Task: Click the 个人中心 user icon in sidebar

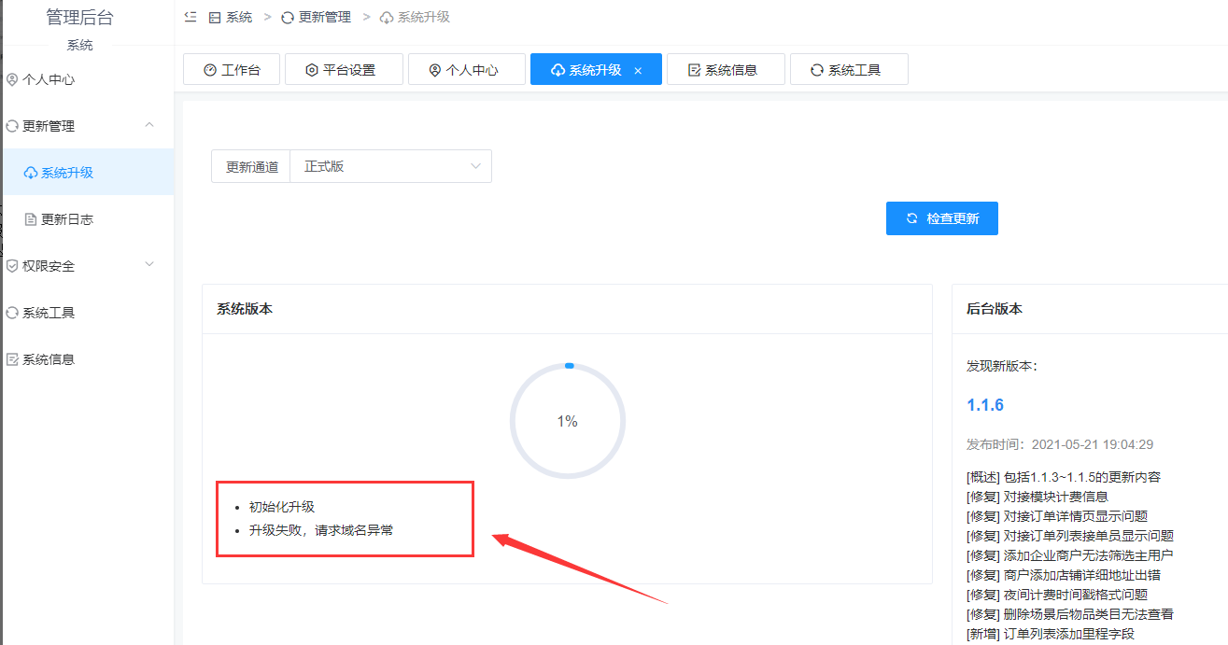Action: (x=12, y=79)
